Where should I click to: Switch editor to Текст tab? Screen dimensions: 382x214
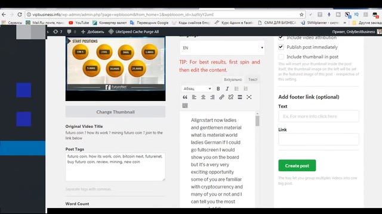pyautogui.click(x=252, y=80)
